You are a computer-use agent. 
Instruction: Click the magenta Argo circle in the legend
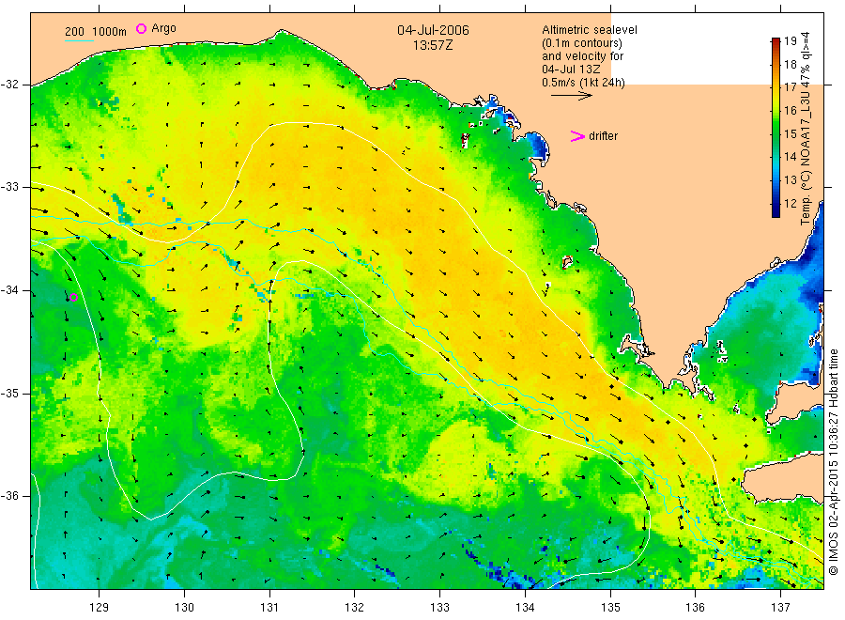pos(141,28)
